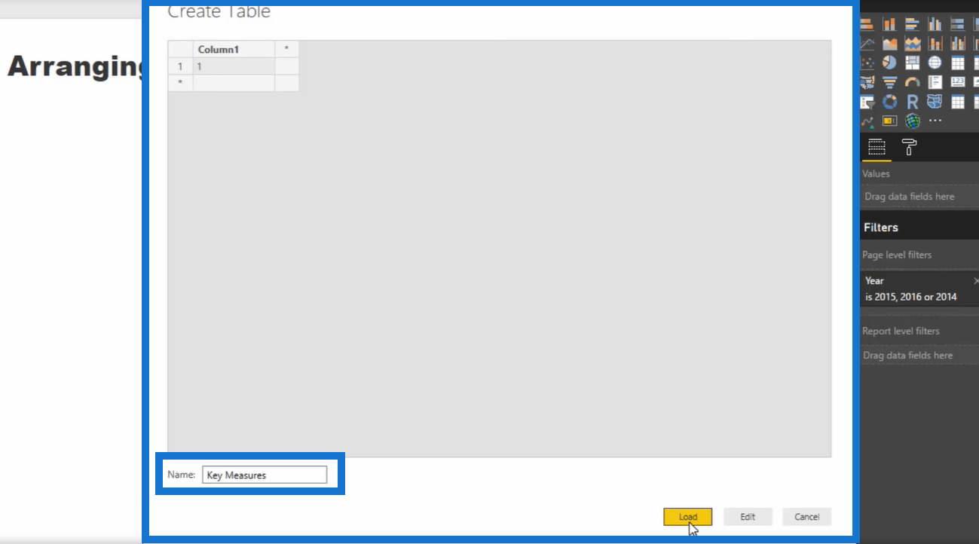Screen dimensions: 979x544
Task: Open more visuals ellipsis menu
Action: 935,121
